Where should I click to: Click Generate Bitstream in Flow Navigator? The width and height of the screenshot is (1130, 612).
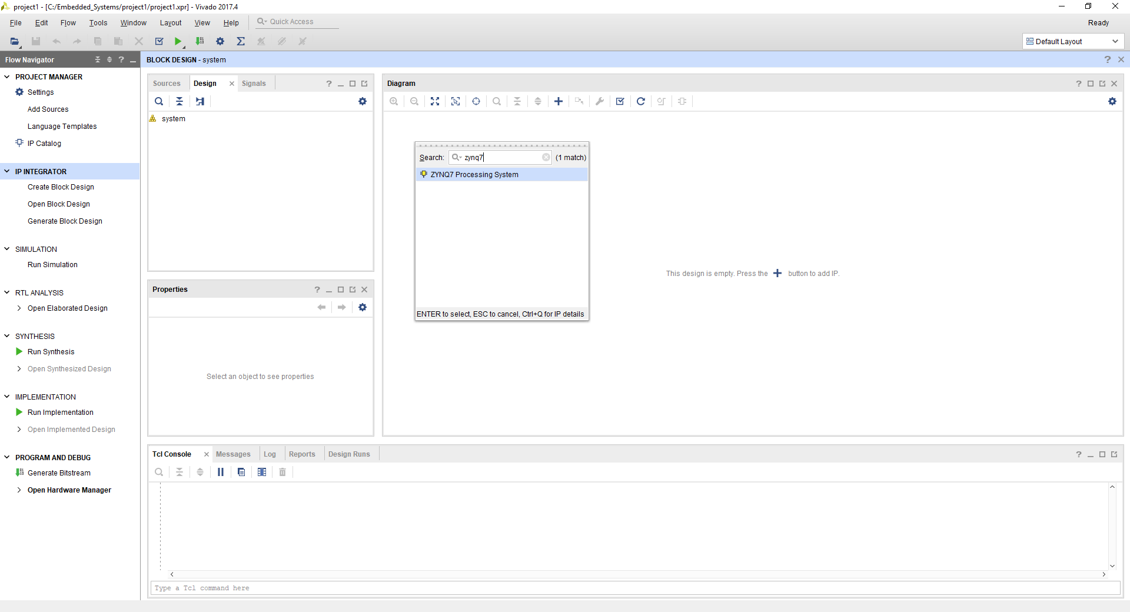pyautogui.click(x=59, y=473)
